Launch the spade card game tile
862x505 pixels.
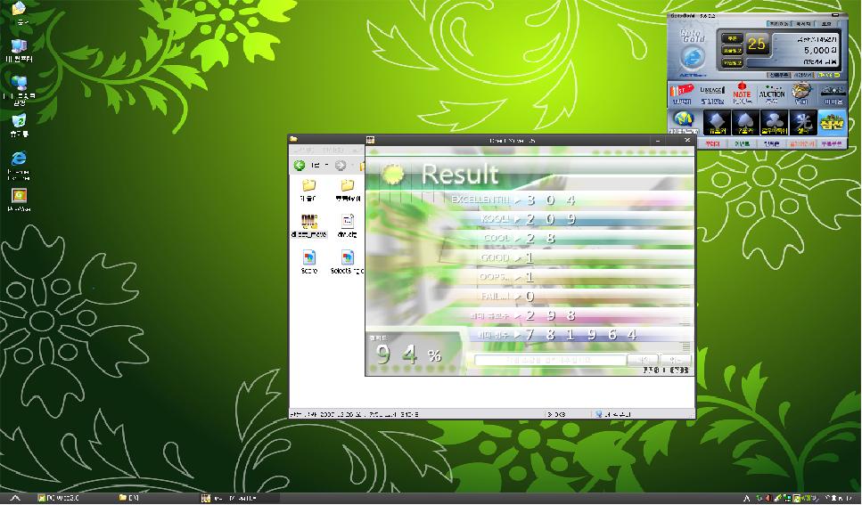click(745, 123)
